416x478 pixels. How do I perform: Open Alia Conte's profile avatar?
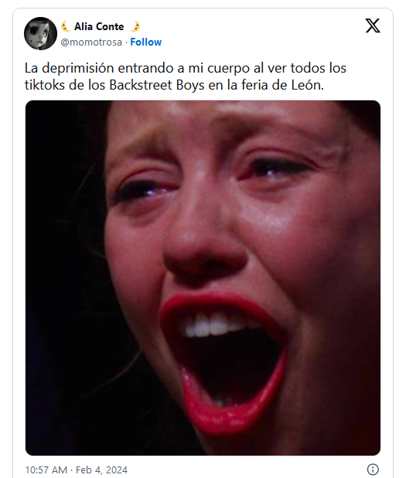(x=40, y=33)
